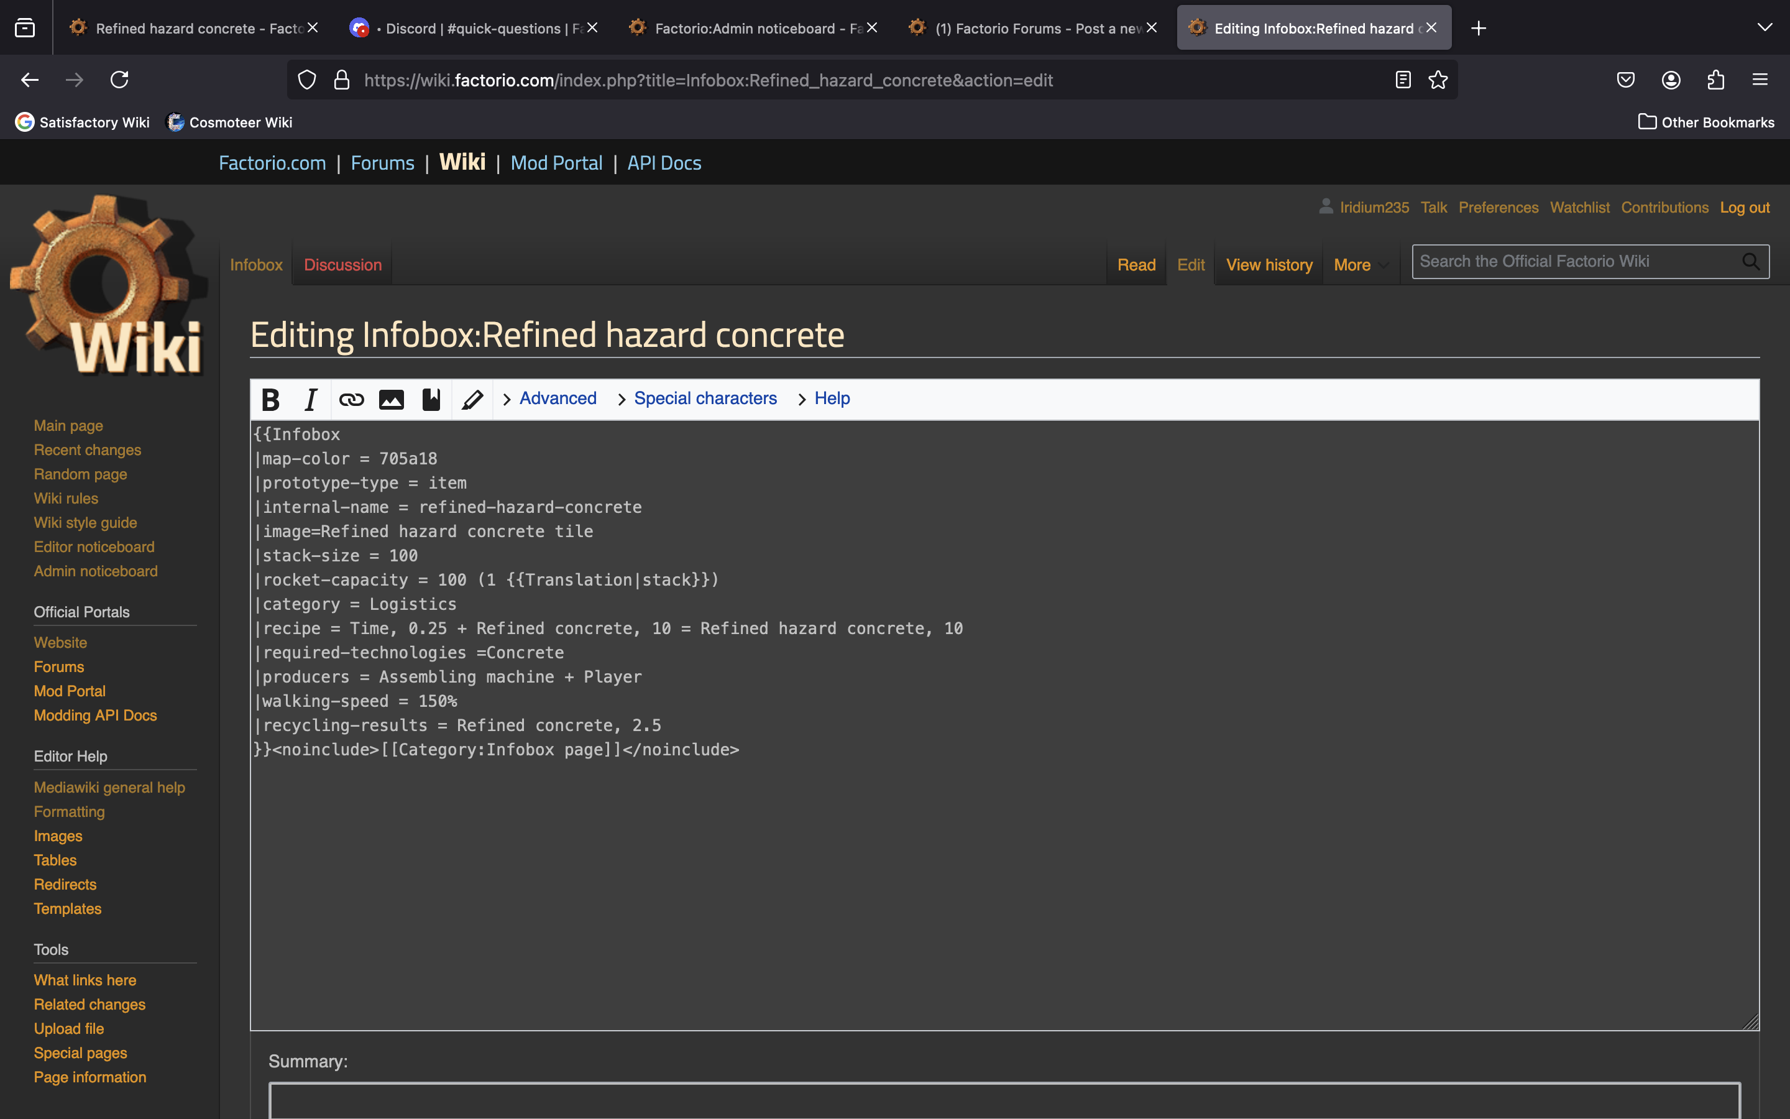
Task: Apply bold formatting in editor toolbar
Action: (x=271, y=400)
